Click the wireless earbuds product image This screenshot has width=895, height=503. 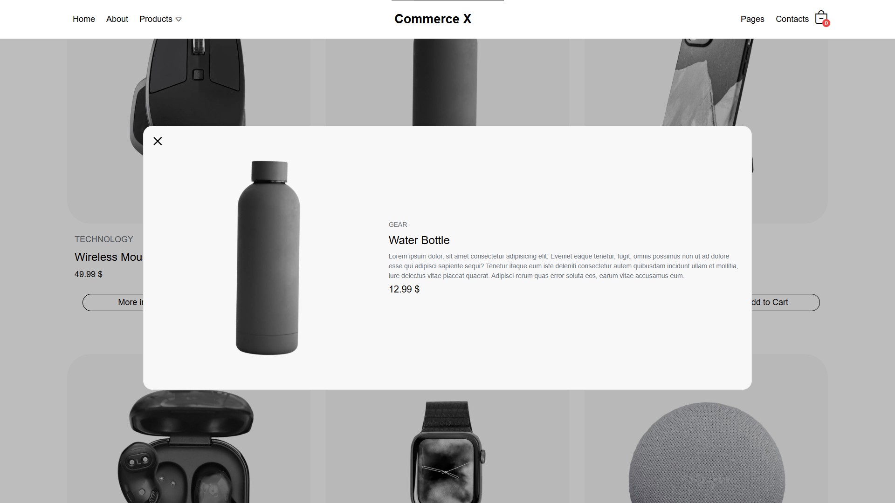186,446
